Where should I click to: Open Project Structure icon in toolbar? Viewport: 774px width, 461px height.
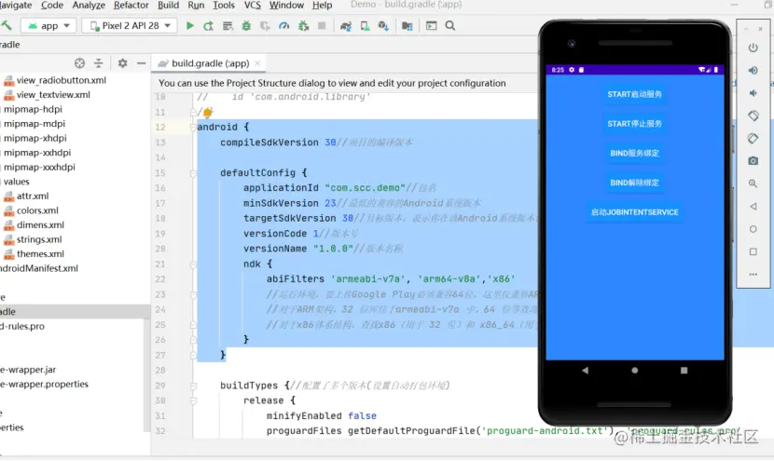tap(408, 26)
